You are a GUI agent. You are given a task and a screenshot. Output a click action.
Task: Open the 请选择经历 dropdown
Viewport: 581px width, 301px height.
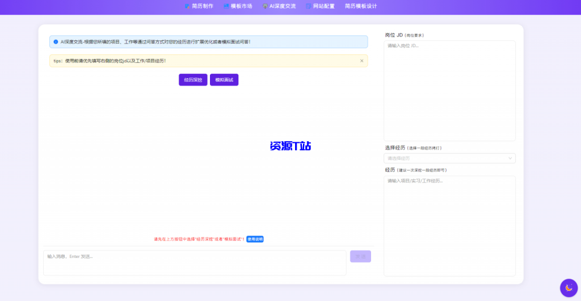[x=449, y=158]
